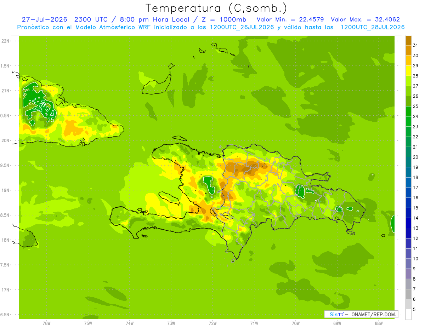425x328 pixels.
Task: Select the date 27-Jul-2026 in the header
Action: (44, 19)
